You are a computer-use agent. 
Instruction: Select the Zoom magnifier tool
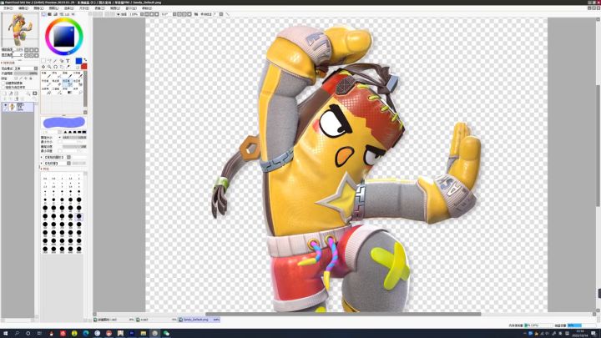49,67
